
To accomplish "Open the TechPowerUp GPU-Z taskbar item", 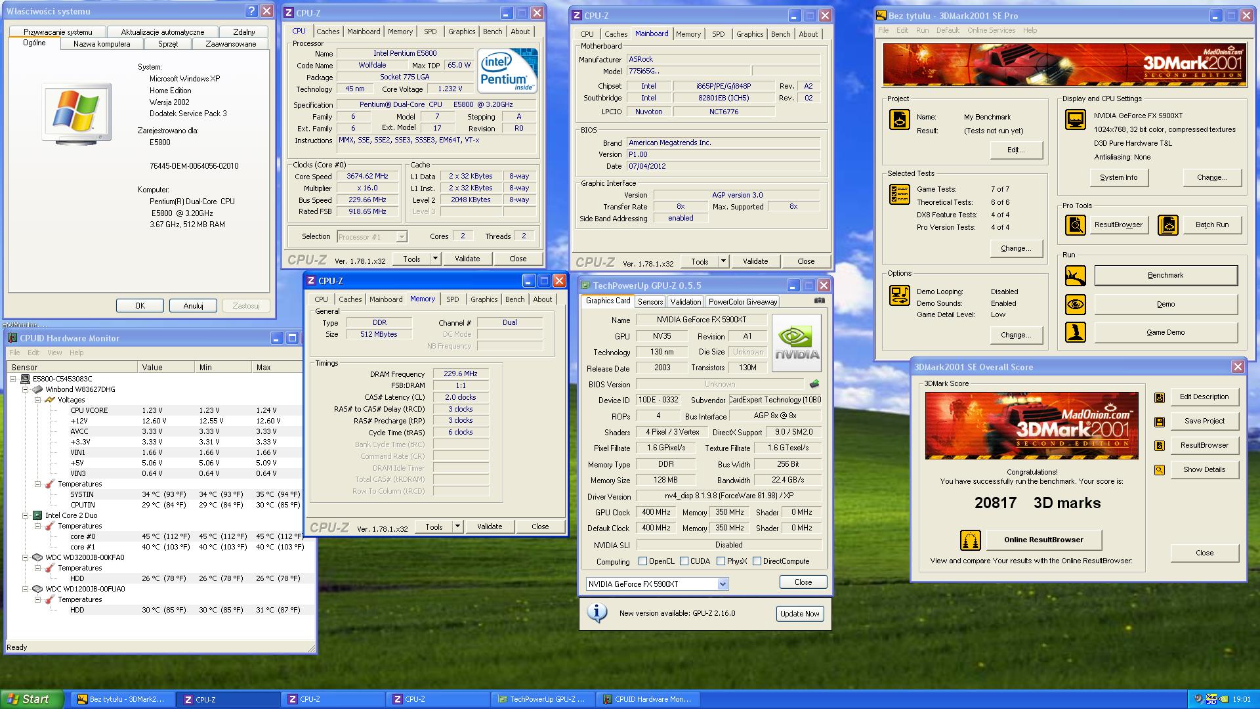I will 544,699.
